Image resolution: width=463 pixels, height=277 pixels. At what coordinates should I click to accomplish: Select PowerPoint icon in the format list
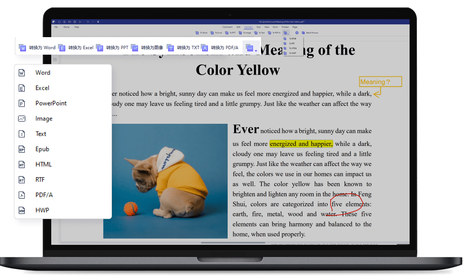22,103
